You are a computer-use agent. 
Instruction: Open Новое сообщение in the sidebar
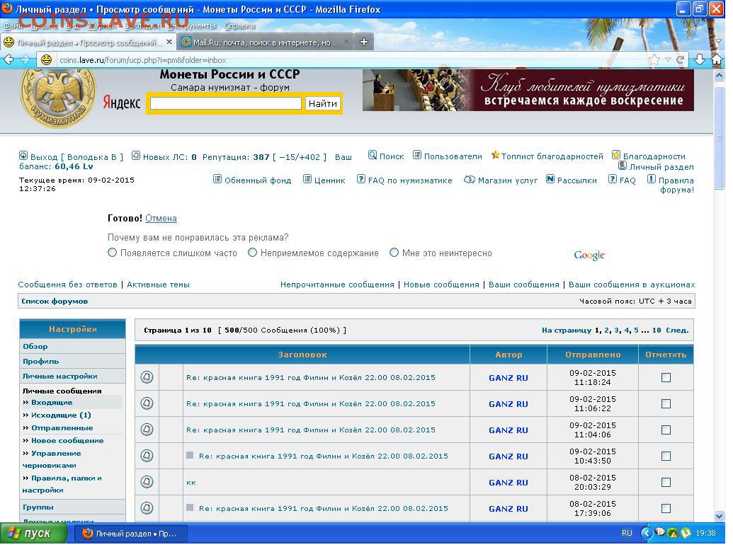click(x=67, y=440)
